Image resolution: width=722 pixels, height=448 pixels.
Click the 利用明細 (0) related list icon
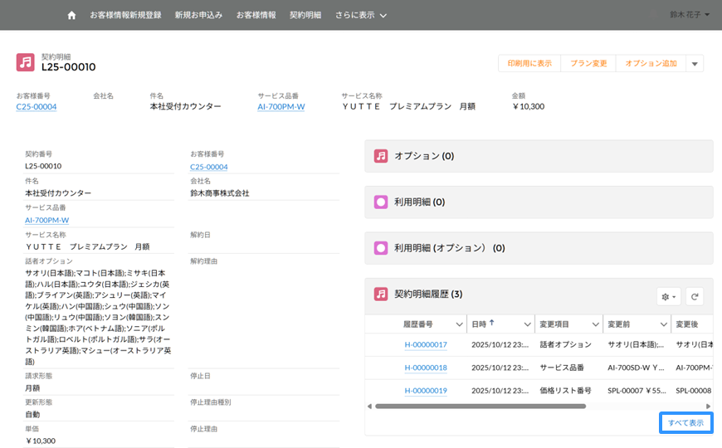(381, 202)
